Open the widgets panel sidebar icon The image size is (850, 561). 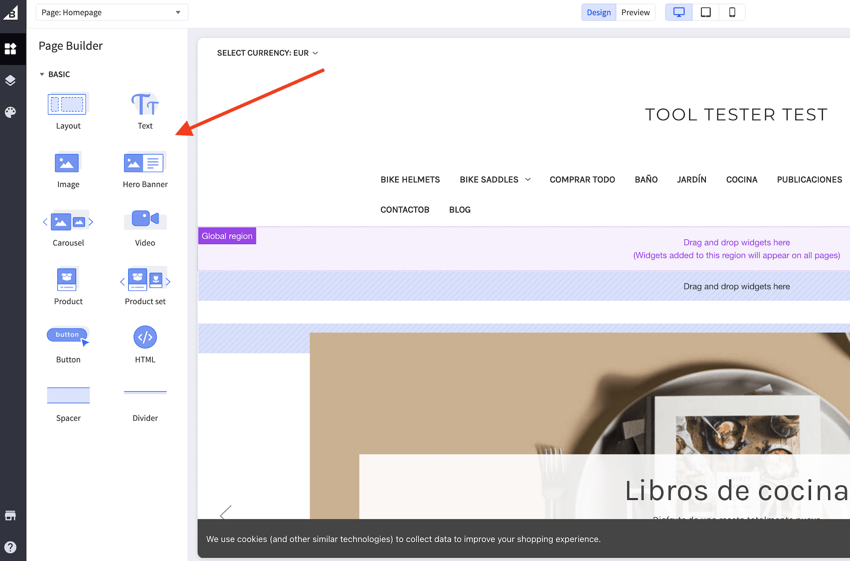coord(10,49)
